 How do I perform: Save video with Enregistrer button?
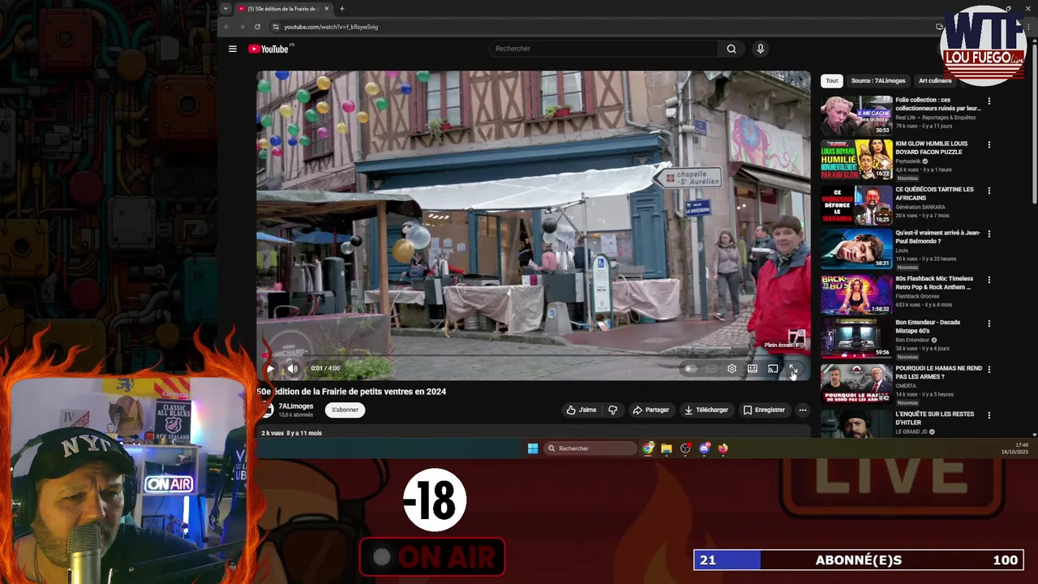(764, 410)
